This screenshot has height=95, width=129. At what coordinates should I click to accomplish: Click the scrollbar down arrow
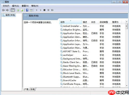click(127, 86)
